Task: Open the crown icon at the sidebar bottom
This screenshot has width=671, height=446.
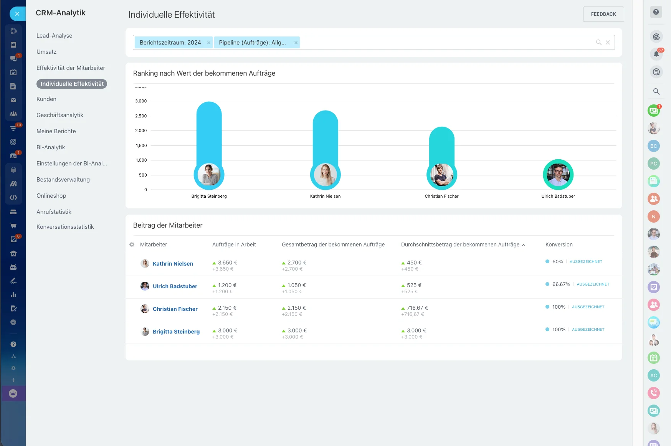Action: click(x=13, y=393)
